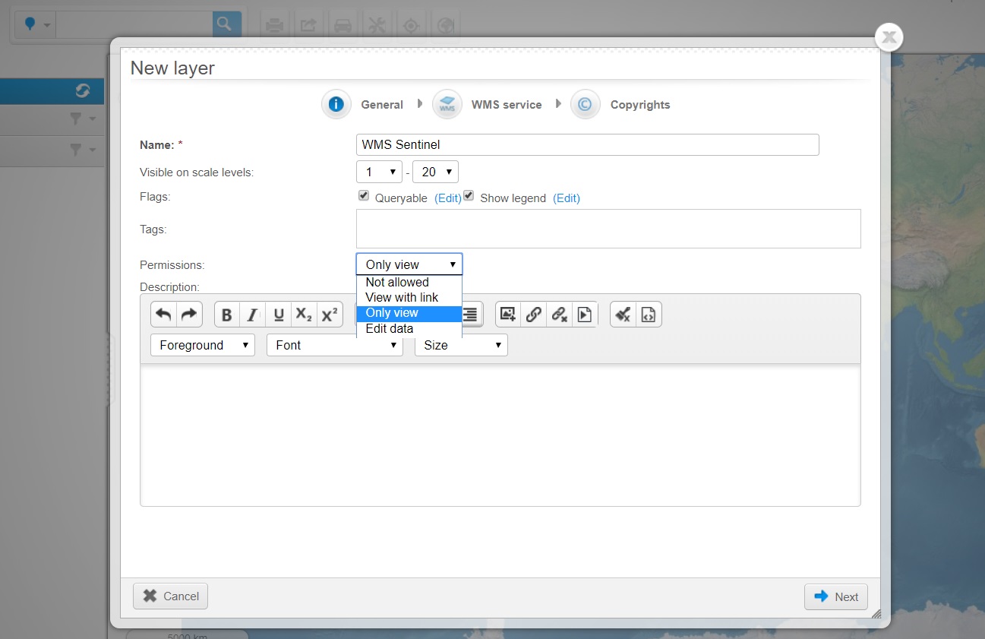Toggle the Show legend checkbox
Viewport: 985px width, 639px height.
tap(469, 196)
